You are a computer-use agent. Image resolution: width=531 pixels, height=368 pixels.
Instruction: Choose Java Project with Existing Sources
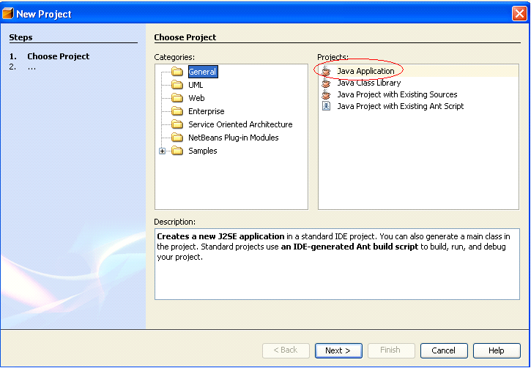tap(397, 94)
